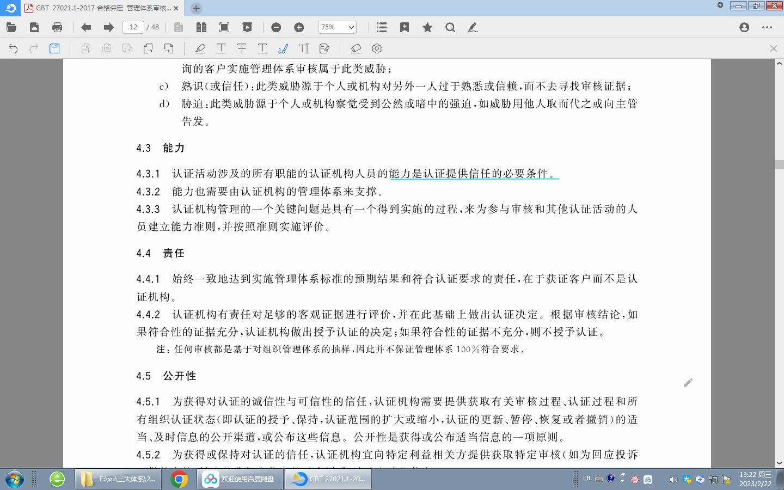This screenshot has width=784, height=490.
Task: Select the eraser tool
Action: point(356,48)
